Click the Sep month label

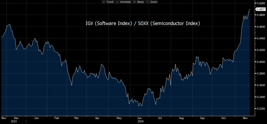pyautogui.click(x=202, y=118)
